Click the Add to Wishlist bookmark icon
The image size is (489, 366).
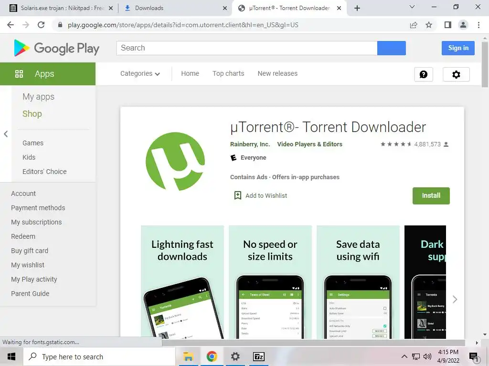[238, 195]
